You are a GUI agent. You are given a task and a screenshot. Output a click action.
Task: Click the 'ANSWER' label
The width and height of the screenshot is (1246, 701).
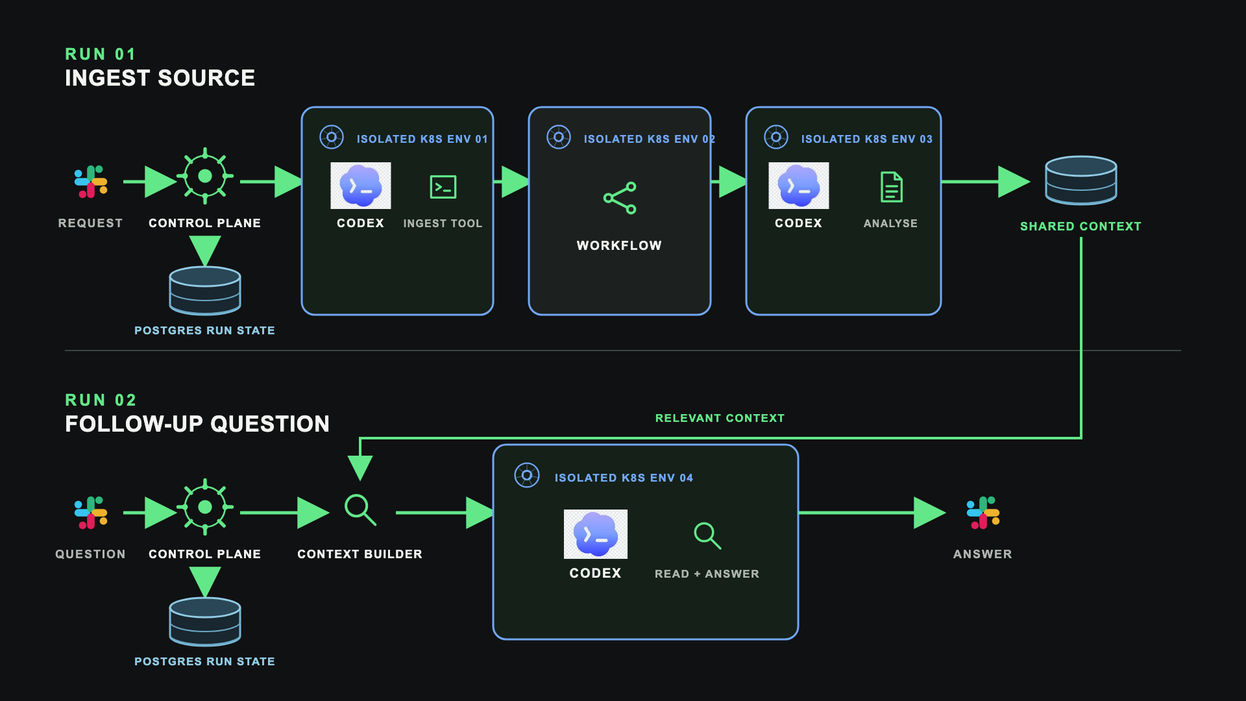click(x=983, y=554)
